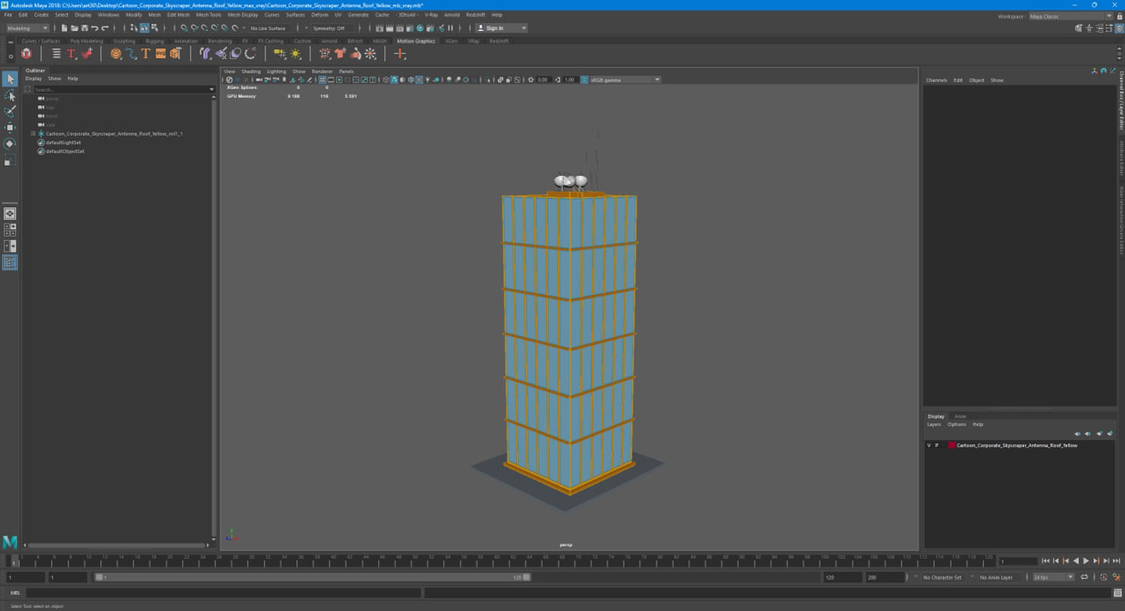Screen dimensions: 1125x611
Task: Switch to the Anim layer tab
Action: (x=960, y=417)
